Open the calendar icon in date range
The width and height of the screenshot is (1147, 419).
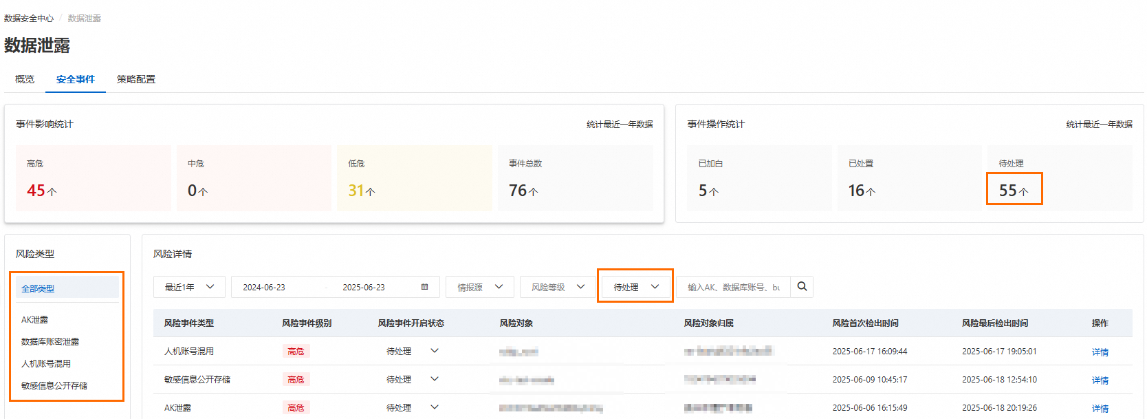click(x=424, y=287)
